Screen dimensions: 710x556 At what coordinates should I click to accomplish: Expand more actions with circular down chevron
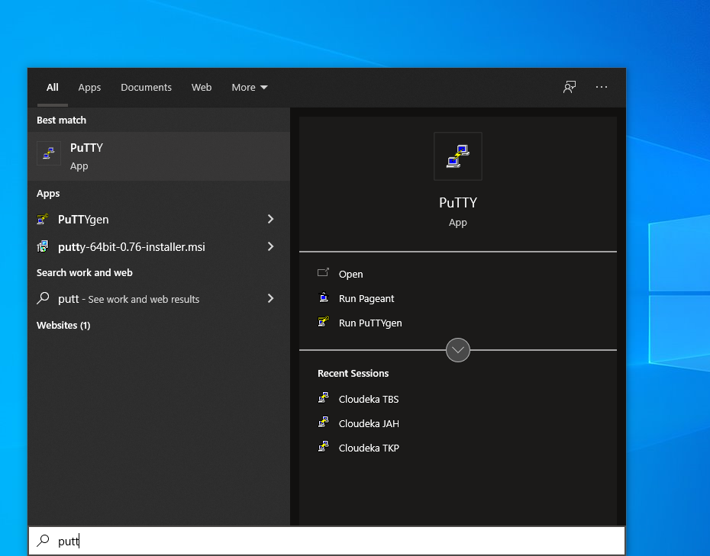click(458, 350)
